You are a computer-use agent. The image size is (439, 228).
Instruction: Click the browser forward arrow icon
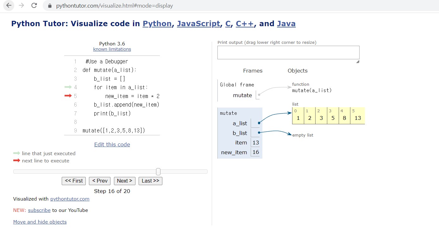coord(22,6)
